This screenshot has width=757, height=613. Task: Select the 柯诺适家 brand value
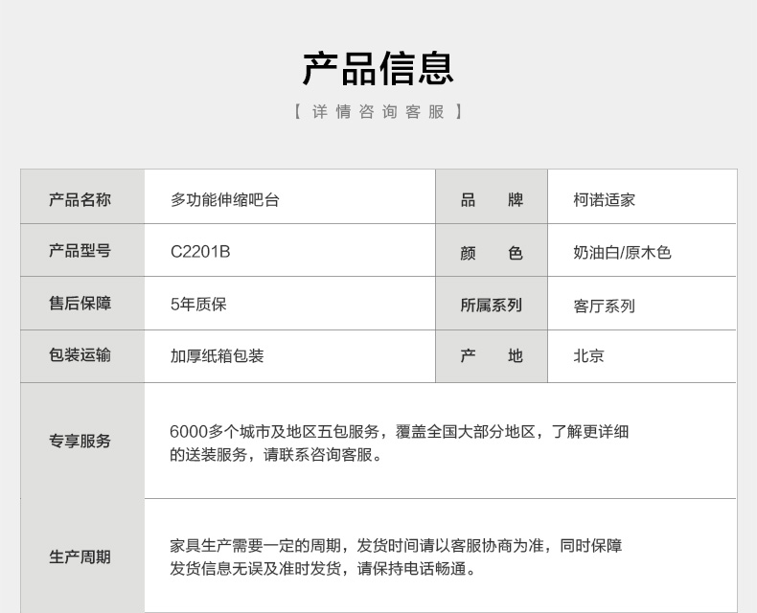[604, 199]
